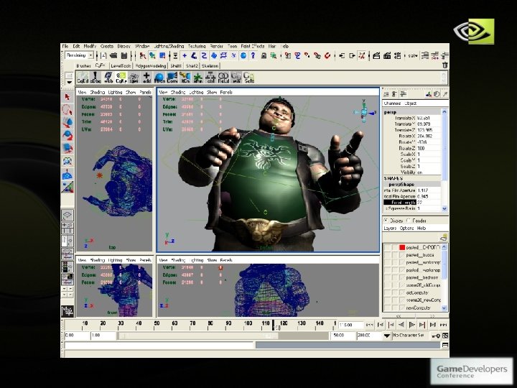Toggle visibility box of pasted__bucca layer
Image resolution: width=517 pixels, height=388 pixels.
pyautogui.click(x=388, y=255)
